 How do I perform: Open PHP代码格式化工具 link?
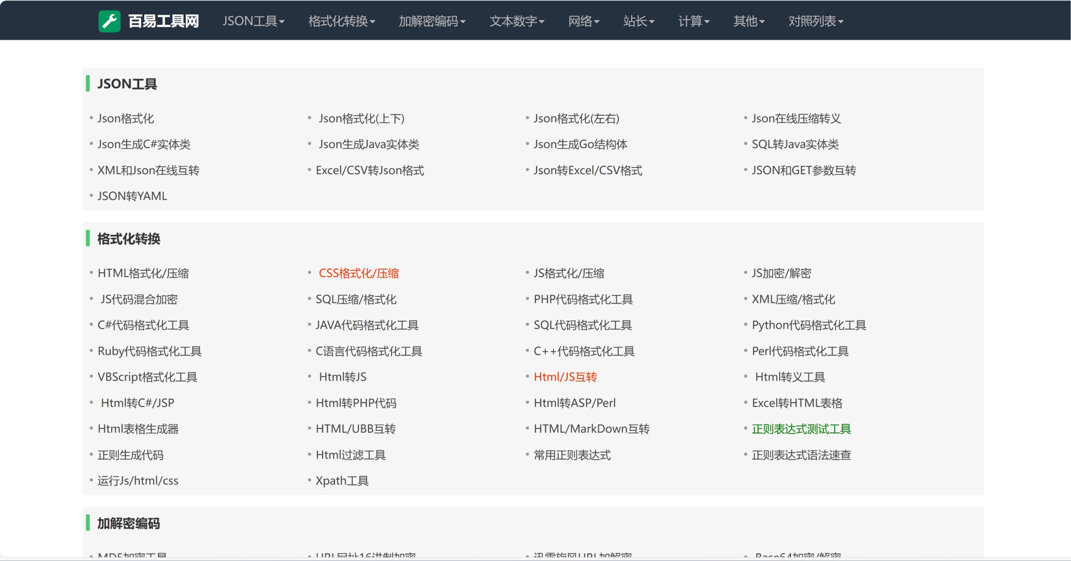[x=583, y=300]
